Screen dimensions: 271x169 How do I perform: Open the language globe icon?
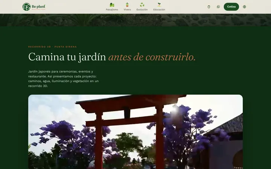pos(244,7)
